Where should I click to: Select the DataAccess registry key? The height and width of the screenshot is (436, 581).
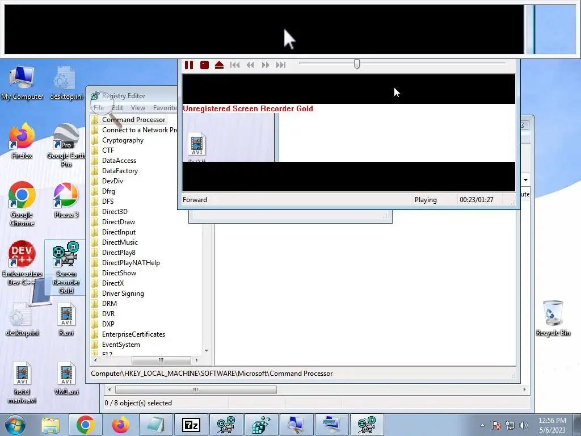119,161
